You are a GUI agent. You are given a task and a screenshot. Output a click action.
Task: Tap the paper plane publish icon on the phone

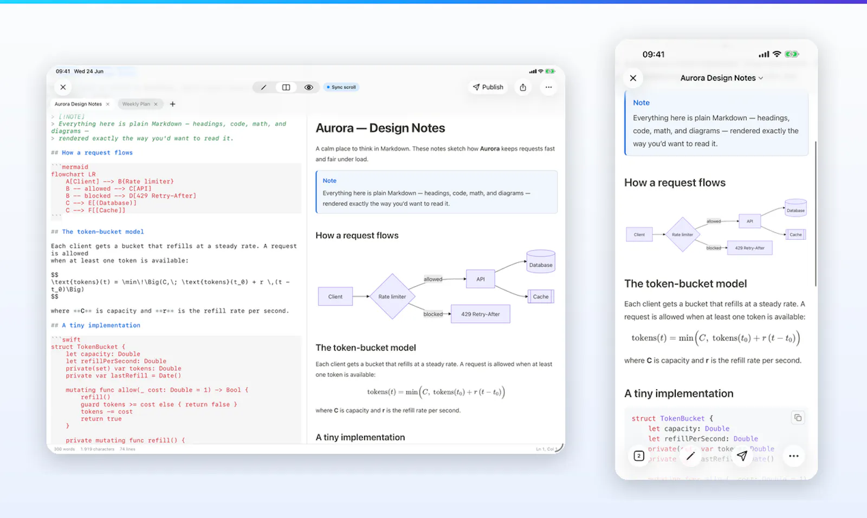742,456
